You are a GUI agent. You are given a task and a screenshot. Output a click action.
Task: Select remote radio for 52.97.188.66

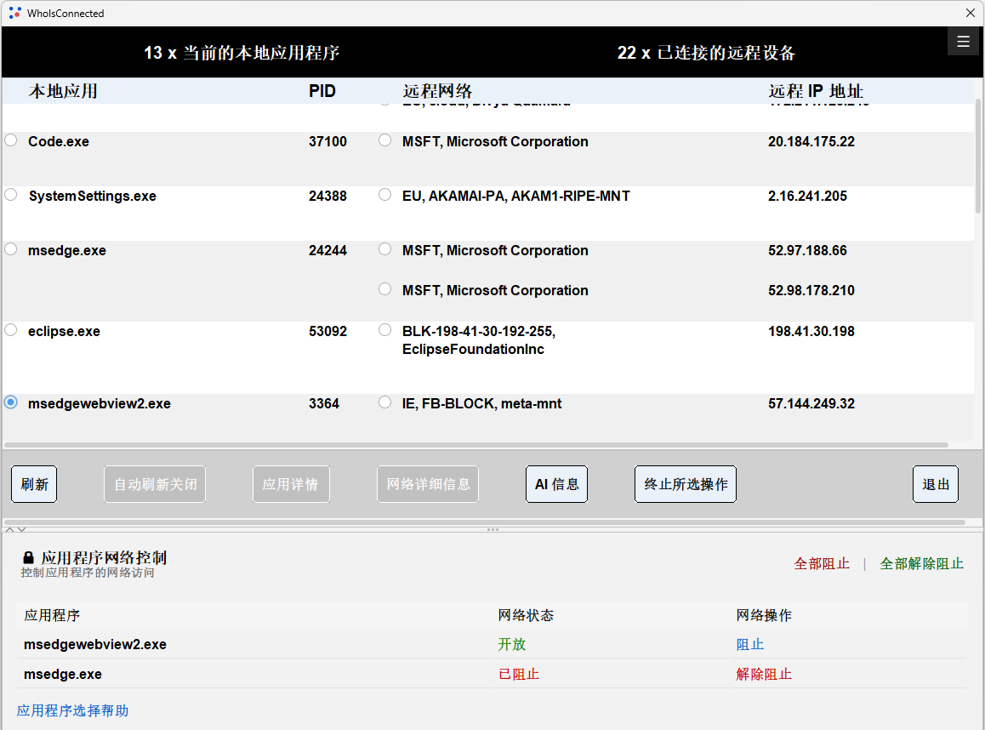coord(385,249)
